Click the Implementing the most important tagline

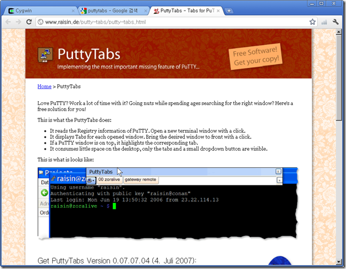[128, 67]
